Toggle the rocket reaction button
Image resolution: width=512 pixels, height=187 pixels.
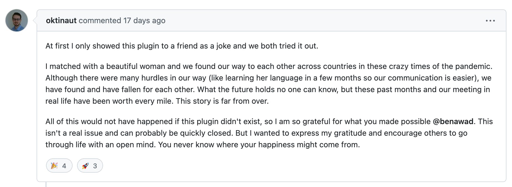pos(90,165)
